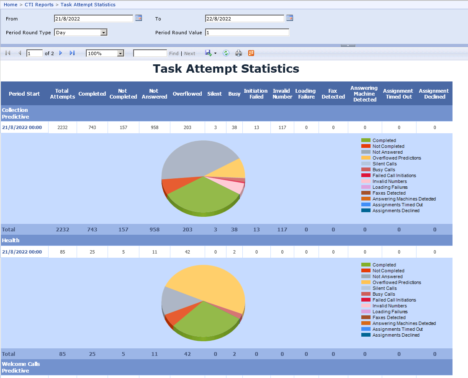Click the export save icon

(208, 53)
